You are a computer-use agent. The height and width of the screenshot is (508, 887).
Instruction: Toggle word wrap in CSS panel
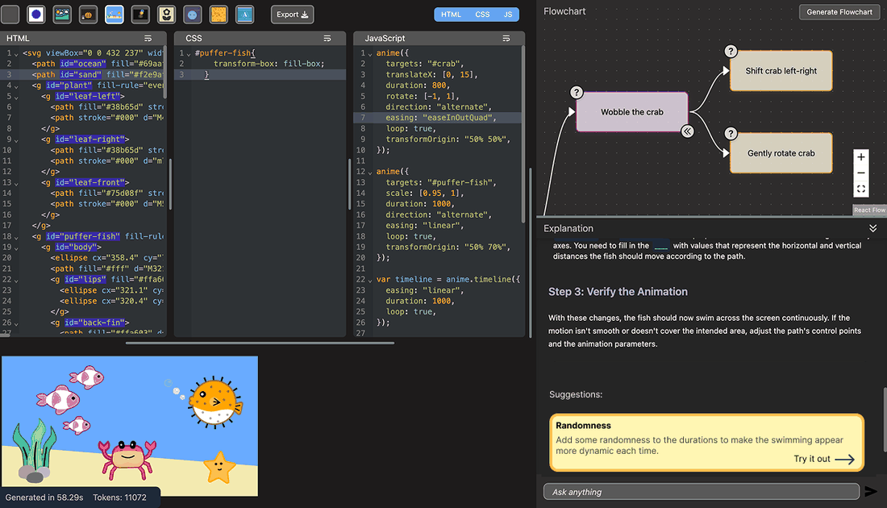327,39
